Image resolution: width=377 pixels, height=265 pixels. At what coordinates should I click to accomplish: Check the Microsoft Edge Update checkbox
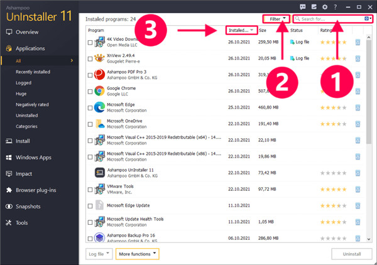point(90,206)
